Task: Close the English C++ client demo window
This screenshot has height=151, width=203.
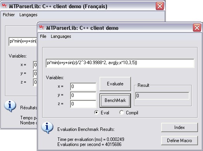Action: point(197,27)
